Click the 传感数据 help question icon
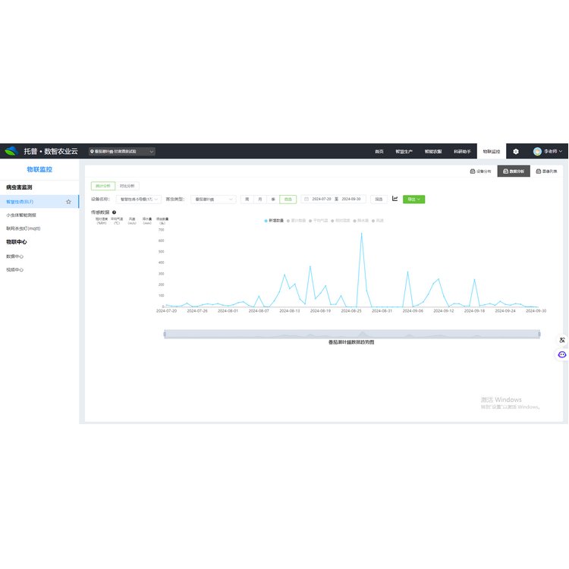Viewport: 569px width, 569px height. [x=114, y=212]
